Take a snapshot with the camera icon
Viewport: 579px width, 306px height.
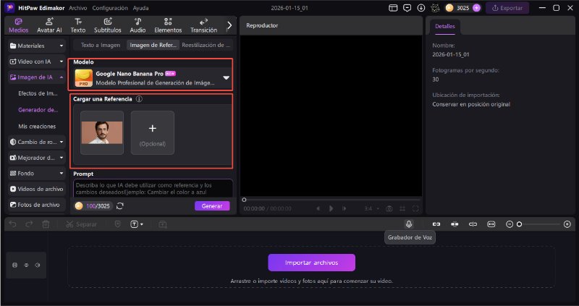coord(389,208)
